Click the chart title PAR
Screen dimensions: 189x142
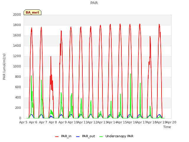pyautogui.click(x=94, y=3)
